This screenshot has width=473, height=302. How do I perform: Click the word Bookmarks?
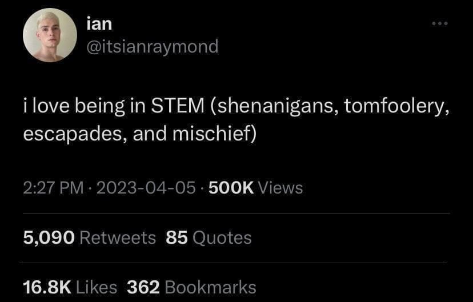tap(210, 287)
